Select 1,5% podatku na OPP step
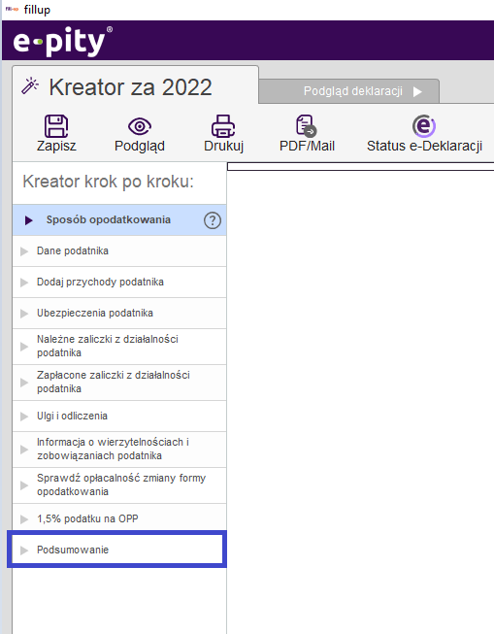 click(x=119, y=518)
